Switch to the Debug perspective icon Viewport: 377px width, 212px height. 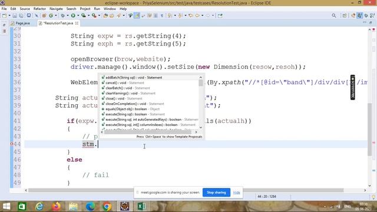[366, 16]
